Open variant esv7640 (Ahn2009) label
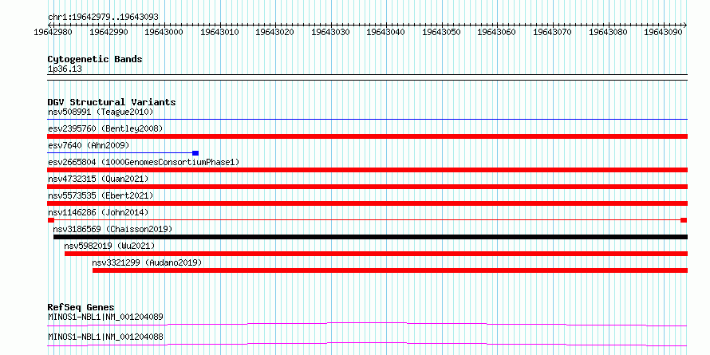This screenshot has height=355, width=710. pos(89,145)
